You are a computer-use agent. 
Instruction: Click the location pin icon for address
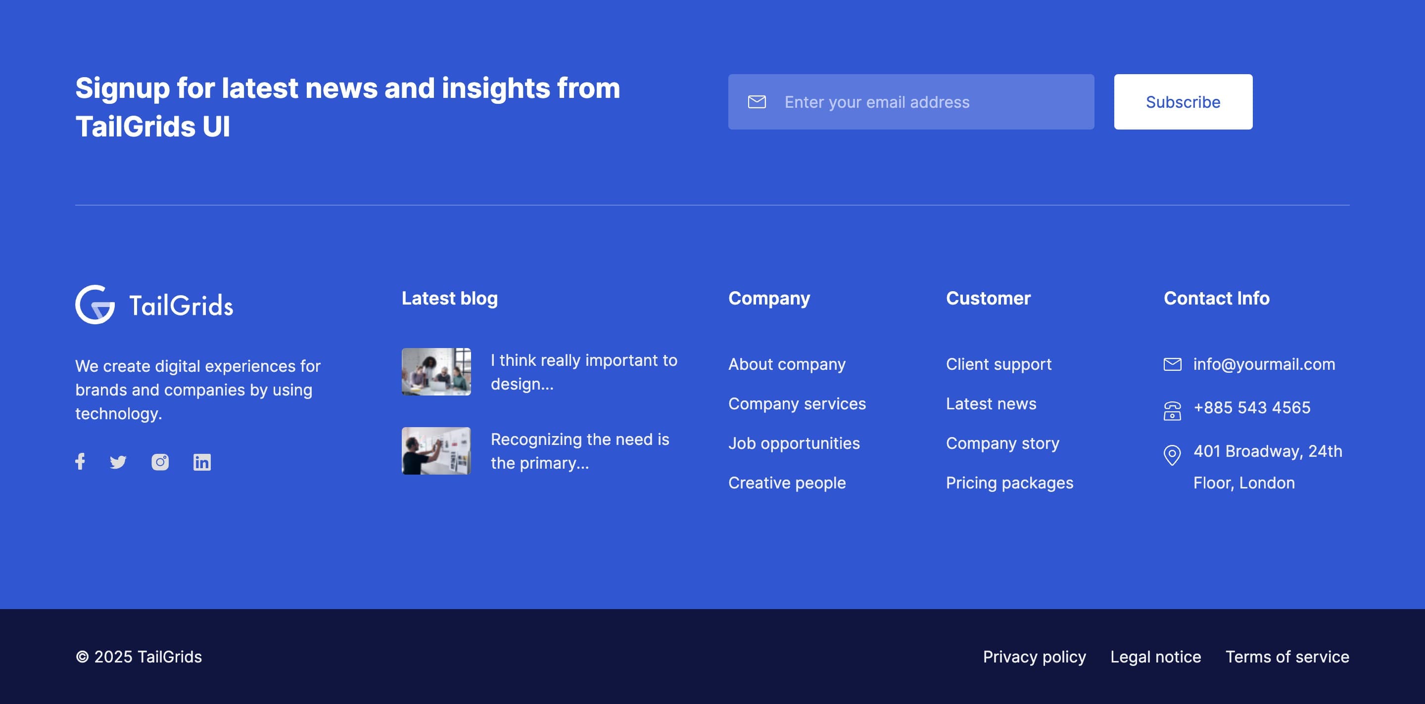tap(1172, 454)
